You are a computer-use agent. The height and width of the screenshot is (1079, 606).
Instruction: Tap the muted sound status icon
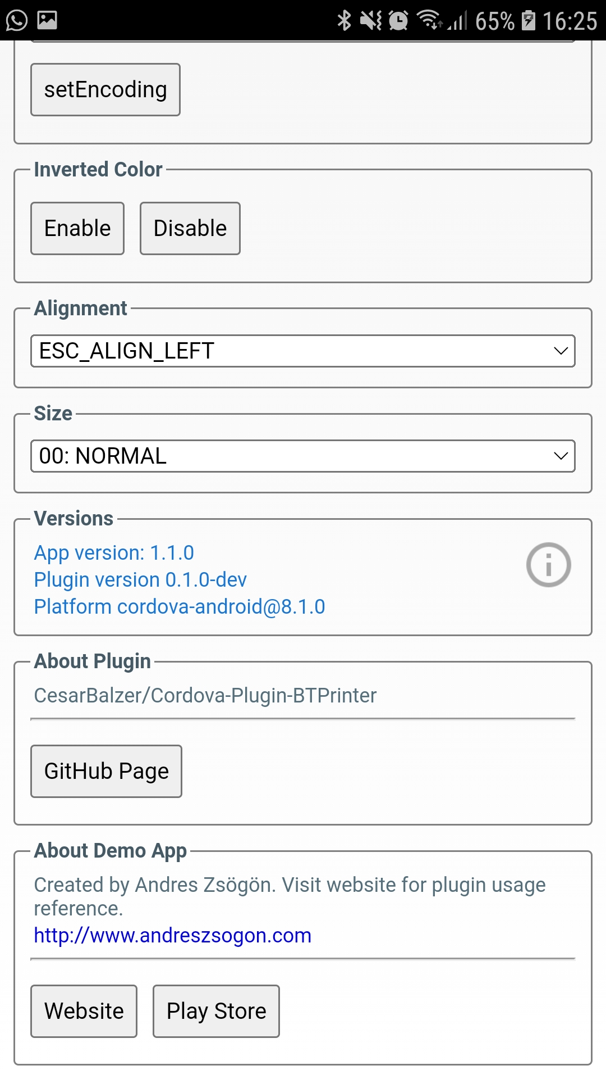point(371,21)
